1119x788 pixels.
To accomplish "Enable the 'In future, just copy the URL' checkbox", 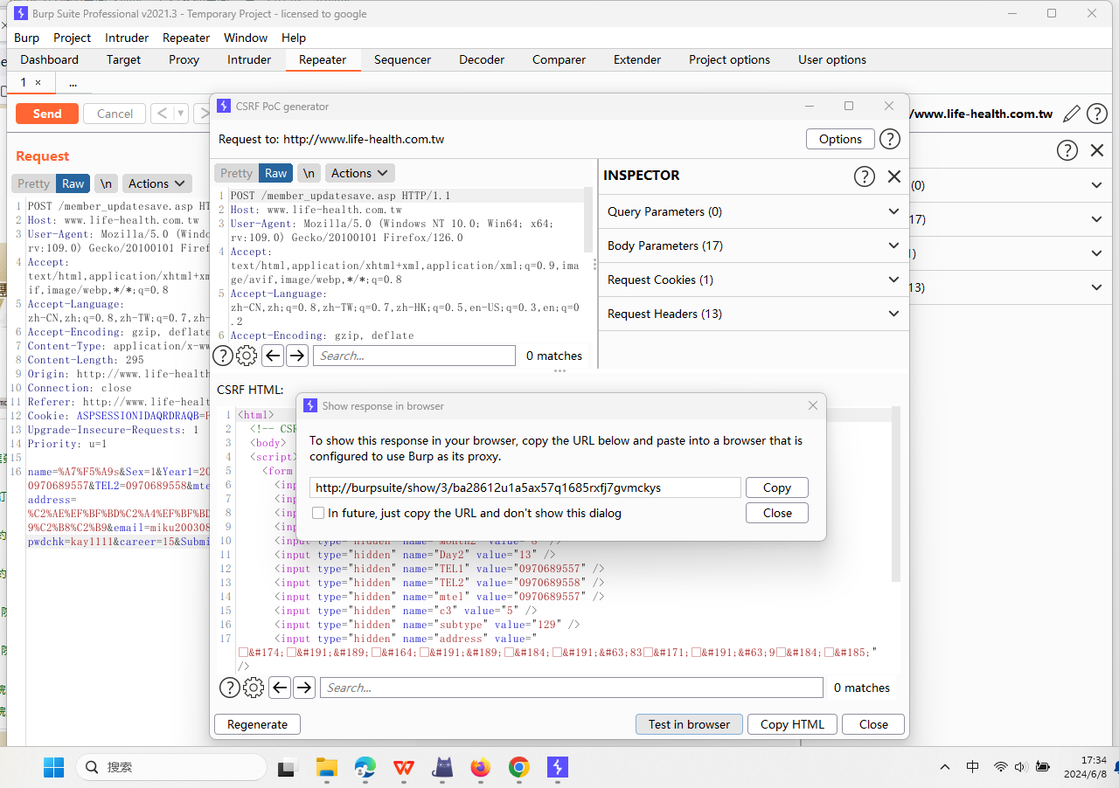I will [318, 513].
